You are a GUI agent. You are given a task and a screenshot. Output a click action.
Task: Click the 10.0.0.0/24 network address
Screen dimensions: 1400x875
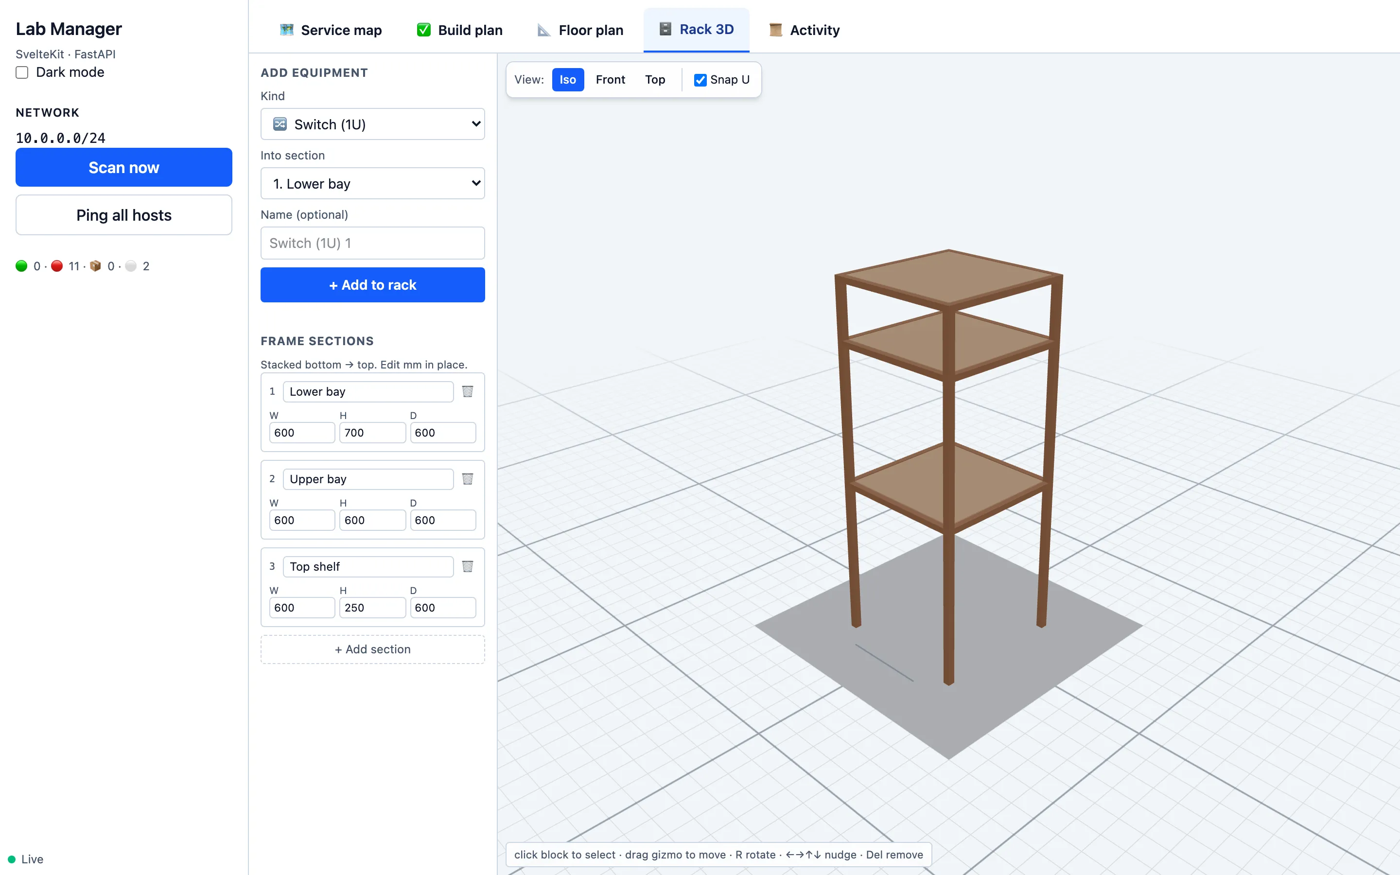61,139
